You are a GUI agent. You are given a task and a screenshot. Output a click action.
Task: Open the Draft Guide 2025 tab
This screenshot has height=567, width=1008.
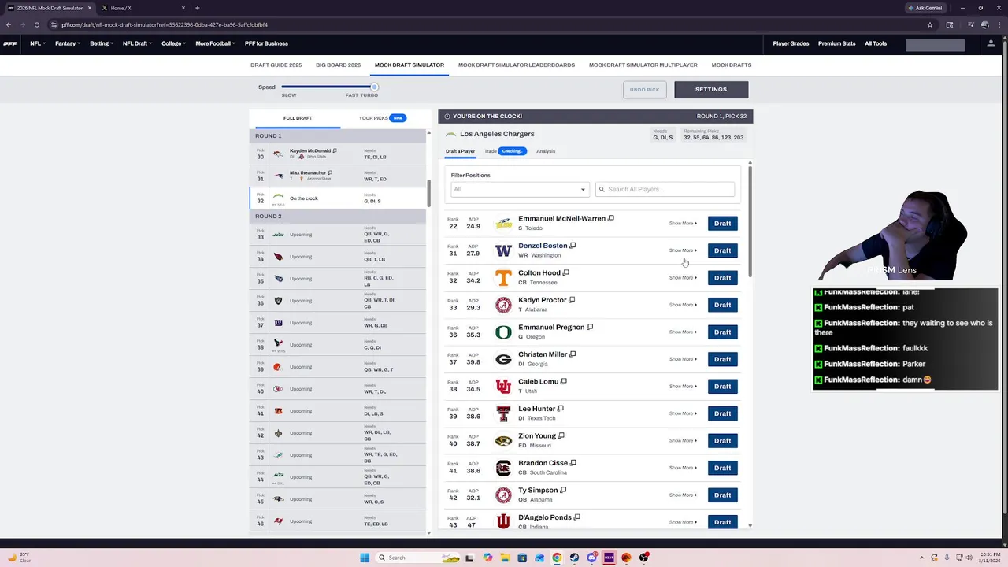pos(276,65)
